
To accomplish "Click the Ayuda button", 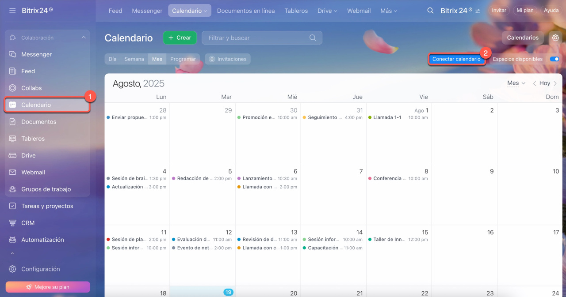I will click(551, 11).
